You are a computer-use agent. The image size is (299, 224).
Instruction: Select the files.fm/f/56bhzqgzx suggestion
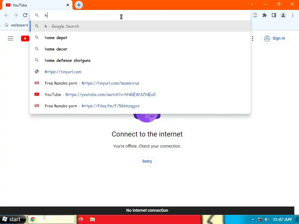pos(140,106)
